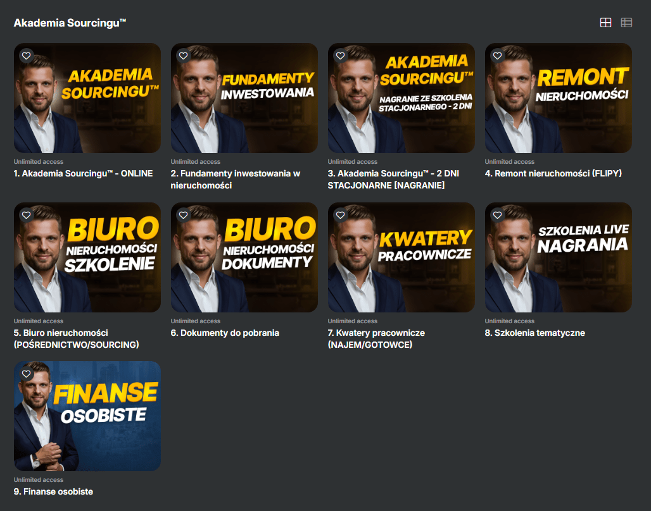This screenshot has width=651, height=511.
Task: Open 5. Biuro nieruchomości (POŚREDNICTWO/SOURCING) title
Action: [77, 338]
